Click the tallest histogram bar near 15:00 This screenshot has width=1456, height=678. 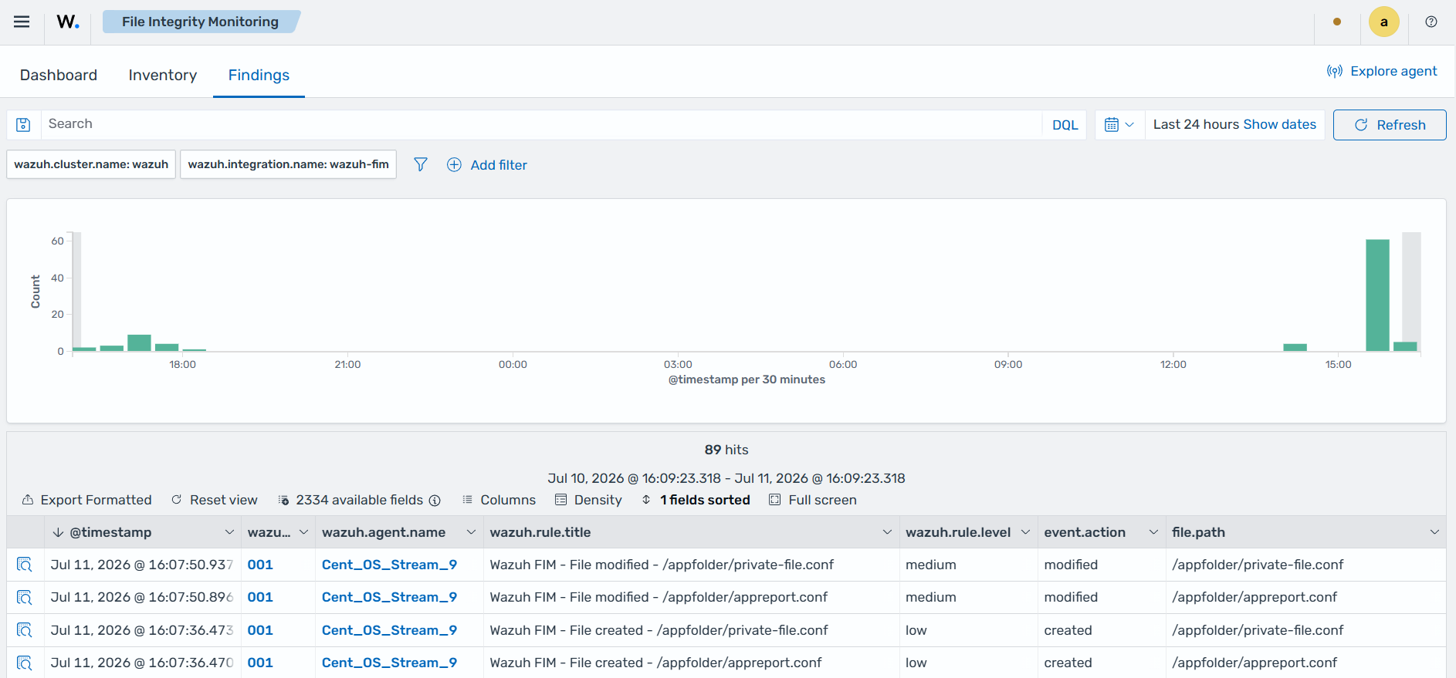(1377, 295)
